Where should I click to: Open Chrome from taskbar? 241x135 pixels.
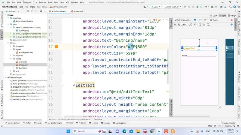coord(152,131)
